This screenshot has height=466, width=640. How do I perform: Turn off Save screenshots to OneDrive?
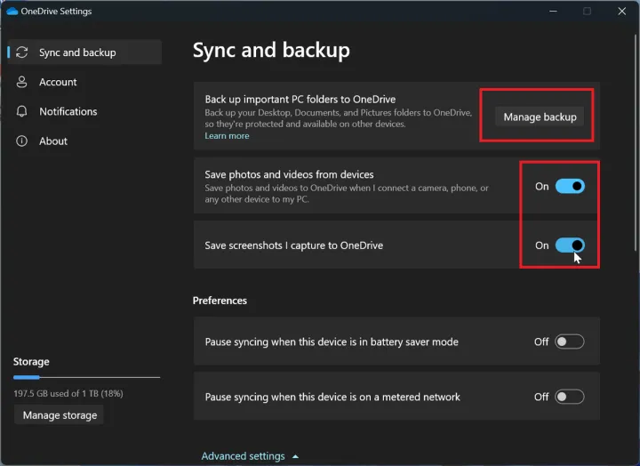570,245
